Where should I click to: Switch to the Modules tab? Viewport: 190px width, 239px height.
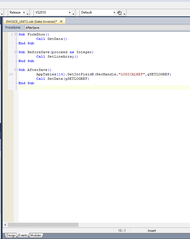(36, 235)
